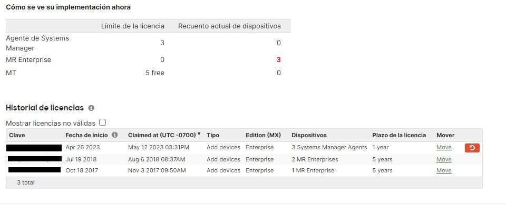506x205 pixels.
Task: Click the redacted key in the first row
Action: pos(34,148)
